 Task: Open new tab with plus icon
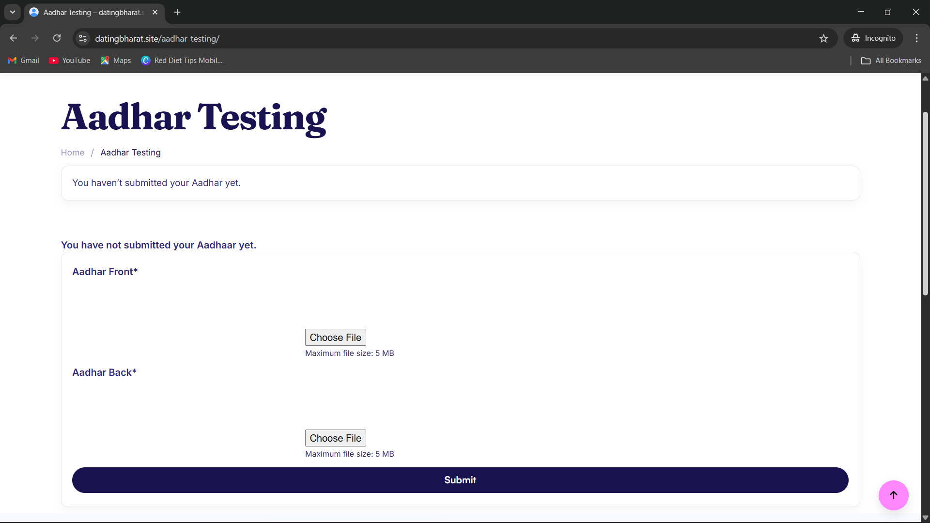click(177, 12)
